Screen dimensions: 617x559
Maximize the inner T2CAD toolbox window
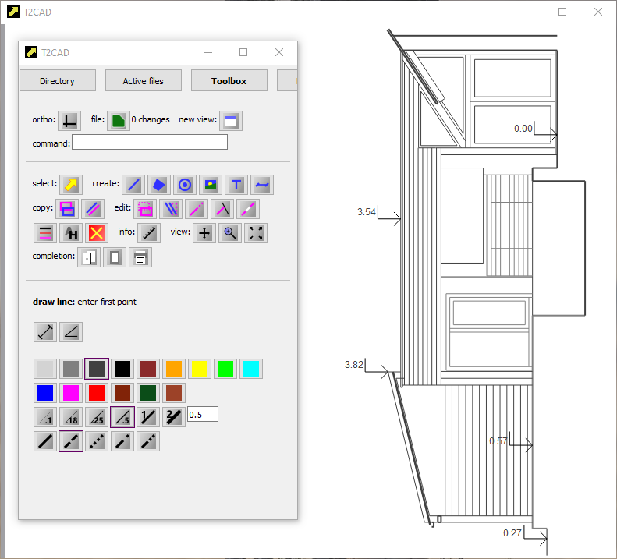(x=243, y=52)
